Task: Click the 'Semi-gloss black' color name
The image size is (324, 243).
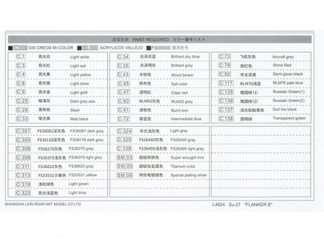Action: [288, 74]
